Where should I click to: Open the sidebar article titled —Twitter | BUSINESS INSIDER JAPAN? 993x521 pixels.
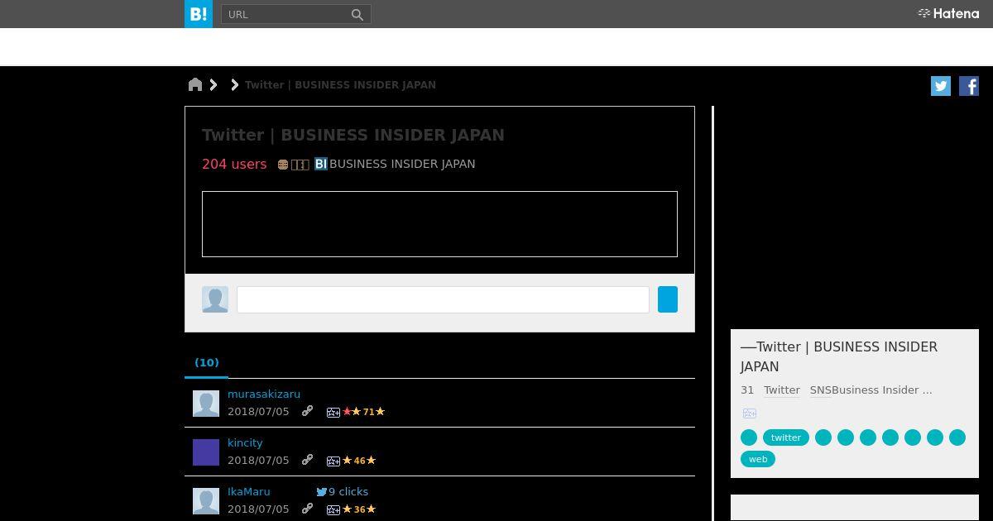(839, 356)
